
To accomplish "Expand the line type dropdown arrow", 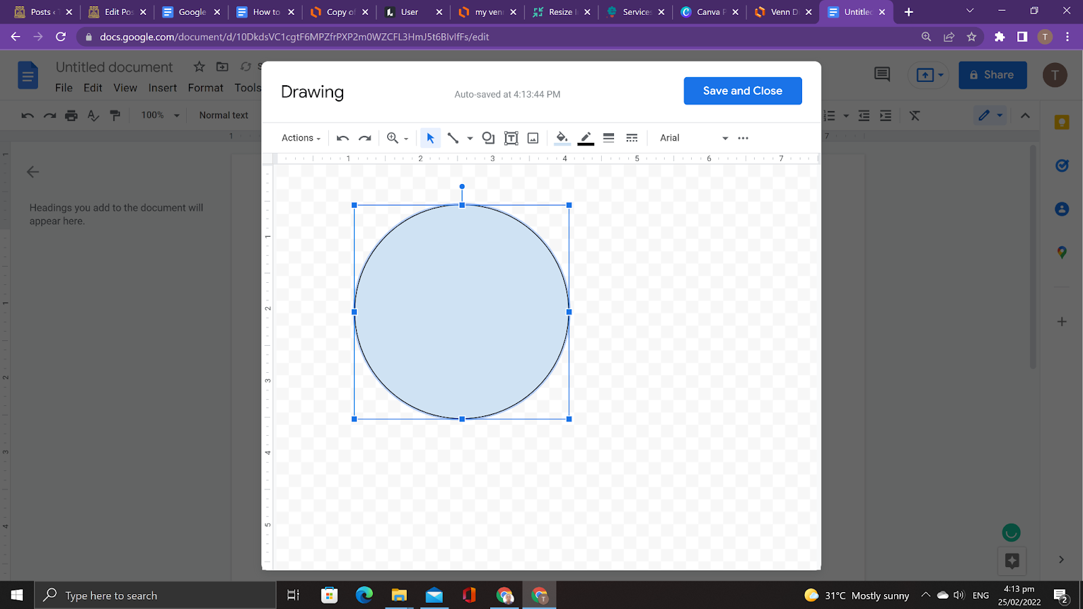I will click(x=470, y=138).
